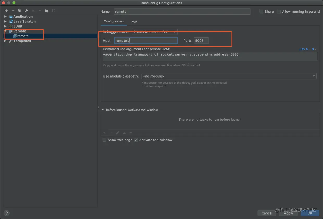Move configuration up in the list toolbar

[33, 11]
